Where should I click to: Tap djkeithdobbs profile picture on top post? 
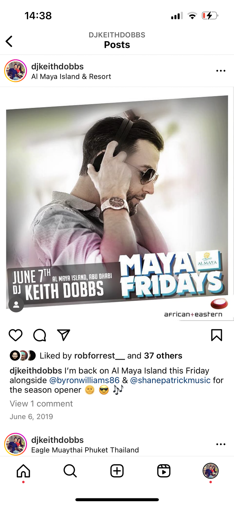point(16,71)
